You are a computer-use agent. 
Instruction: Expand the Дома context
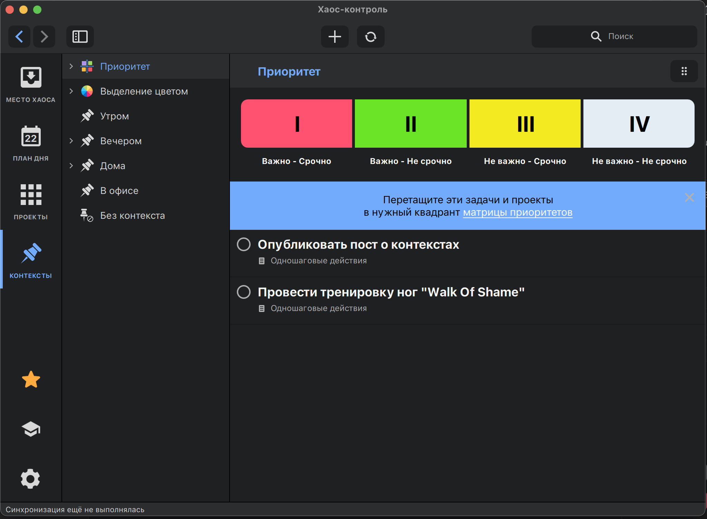click(71, 166)
